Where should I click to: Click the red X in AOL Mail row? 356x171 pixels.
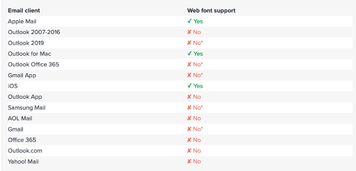tap(189, 118)
